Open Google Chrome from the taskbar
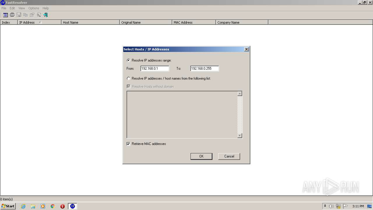This screenshot has width=373, height=210. pos(53,206)
